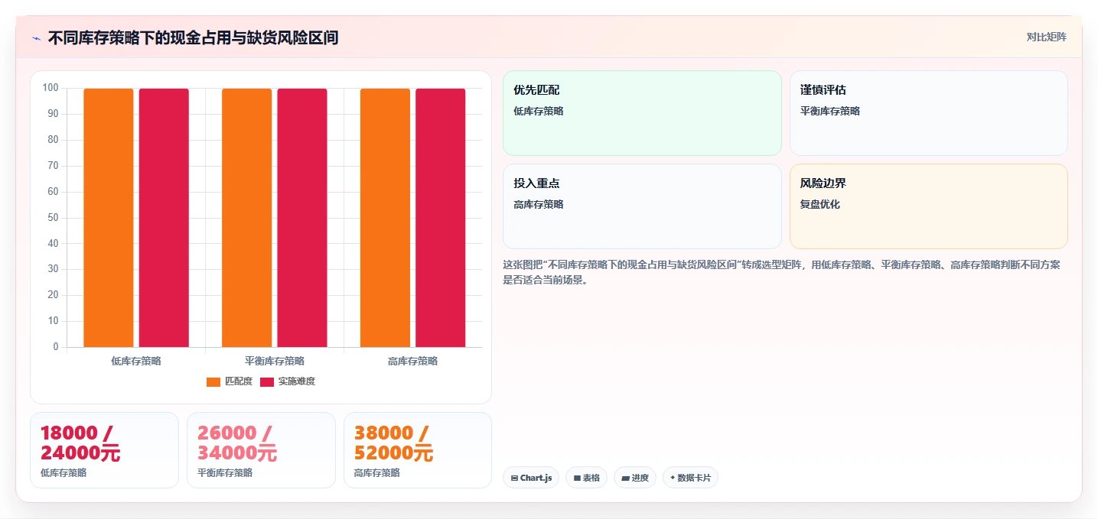Select the 进度 tag

[635, 478]
